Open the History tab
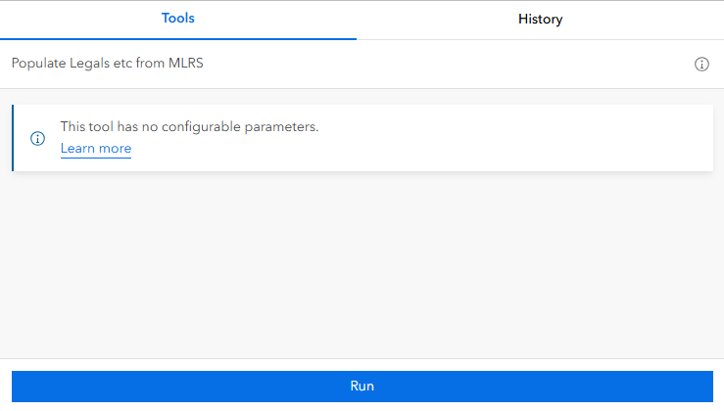This screenshot has width=724, height=411. [x=540, y=19]
